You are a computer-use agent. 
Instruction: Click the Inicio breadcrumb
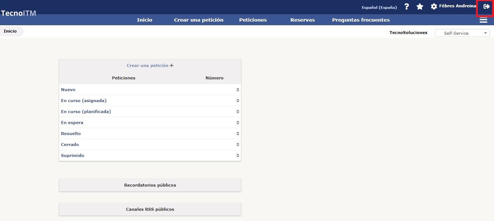10,31
